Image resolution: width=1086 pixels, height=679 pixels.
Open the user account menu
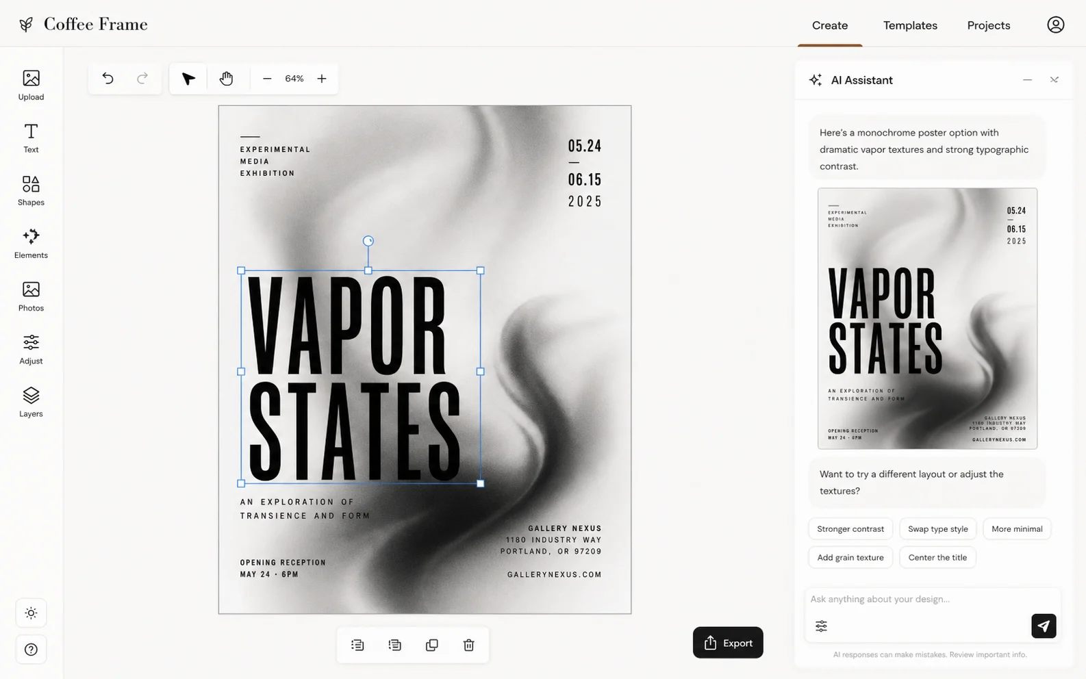click(1055, 25)
